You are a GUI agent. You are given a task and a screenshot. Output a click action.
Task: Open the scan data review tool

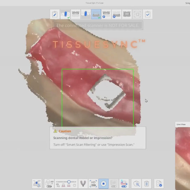coord(37,184)
